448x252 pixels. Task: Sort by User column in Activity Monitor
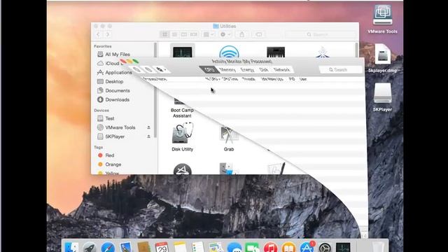tap(303, 79)
